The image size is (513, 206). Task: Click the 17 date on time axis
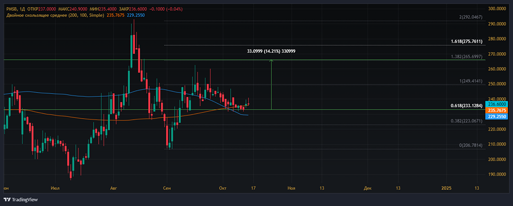pyautogui.click(x=253, y=189)
